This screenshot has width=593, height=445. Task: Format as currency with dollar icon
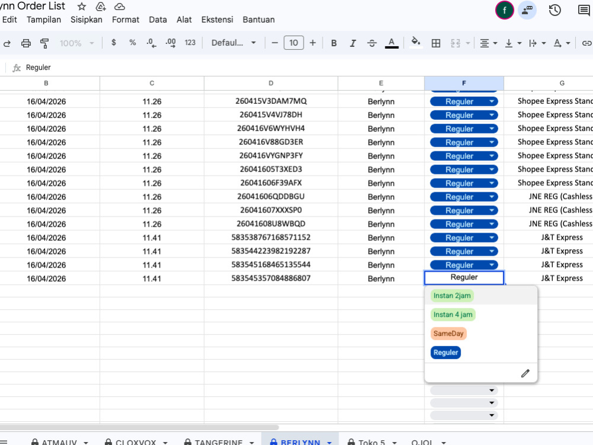point(113,43)
